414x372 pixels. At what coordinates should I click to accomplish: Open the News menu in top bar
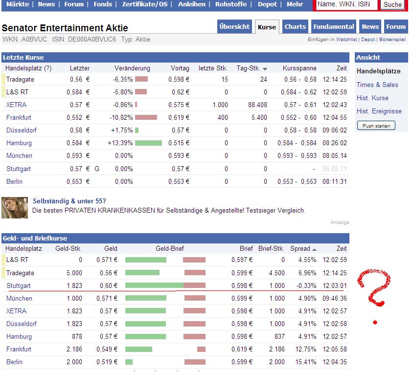[46, 4]
